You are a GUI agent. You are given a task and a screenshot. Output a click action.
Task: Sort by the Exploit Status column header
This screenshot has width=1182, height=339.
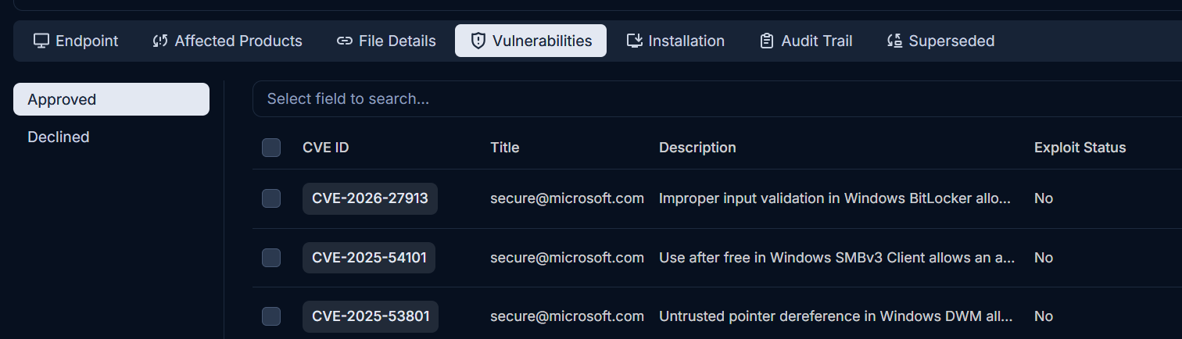1080,148
